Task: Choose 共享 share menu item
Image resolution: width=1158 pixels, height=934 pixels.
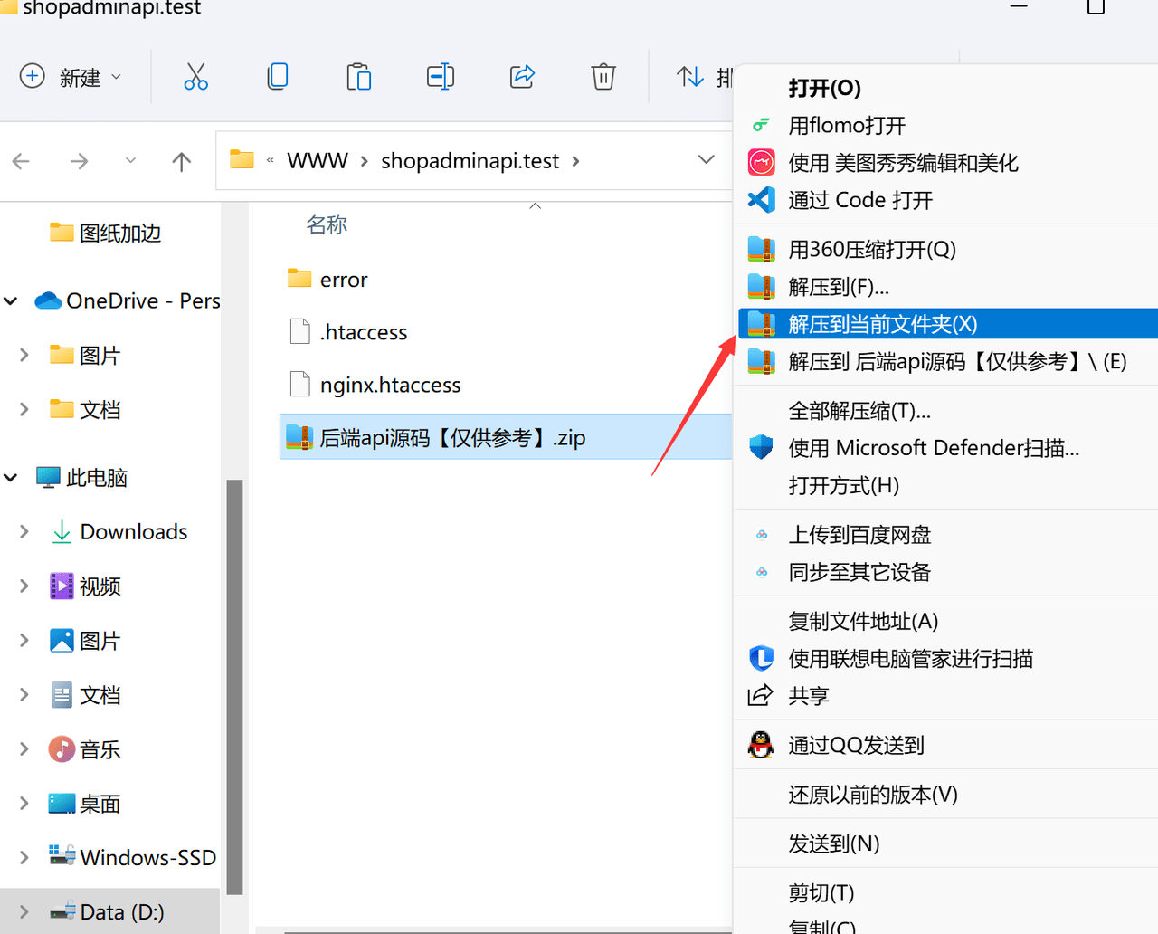Action: 945,695
